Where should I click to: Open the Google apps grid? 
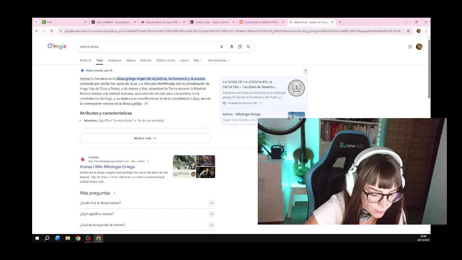[410, 47]
